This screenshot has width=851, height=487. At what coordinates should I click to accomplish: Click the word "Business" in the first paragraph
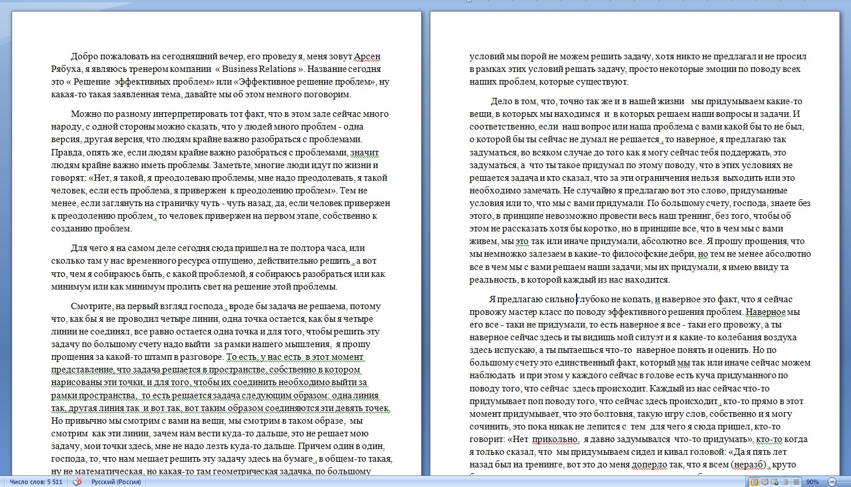pyautogui.click(x=241, y=69)
